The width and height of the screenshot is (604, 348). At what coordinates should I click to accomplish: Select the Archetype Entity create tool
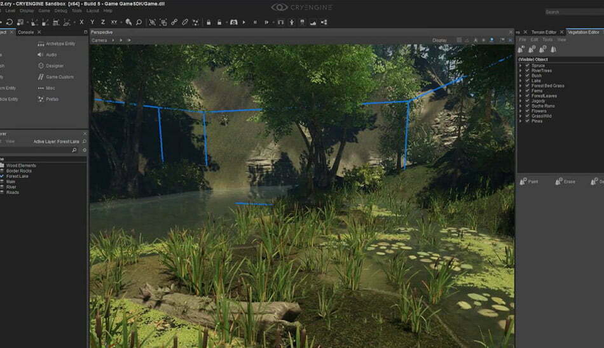[56, 44]
